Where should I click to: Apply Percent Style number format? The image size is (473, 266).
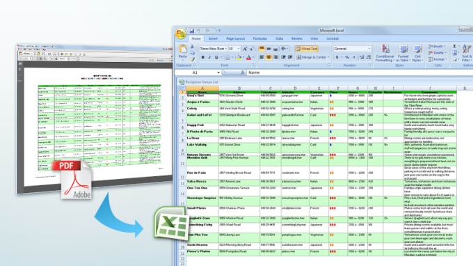(x=347, y=57)
